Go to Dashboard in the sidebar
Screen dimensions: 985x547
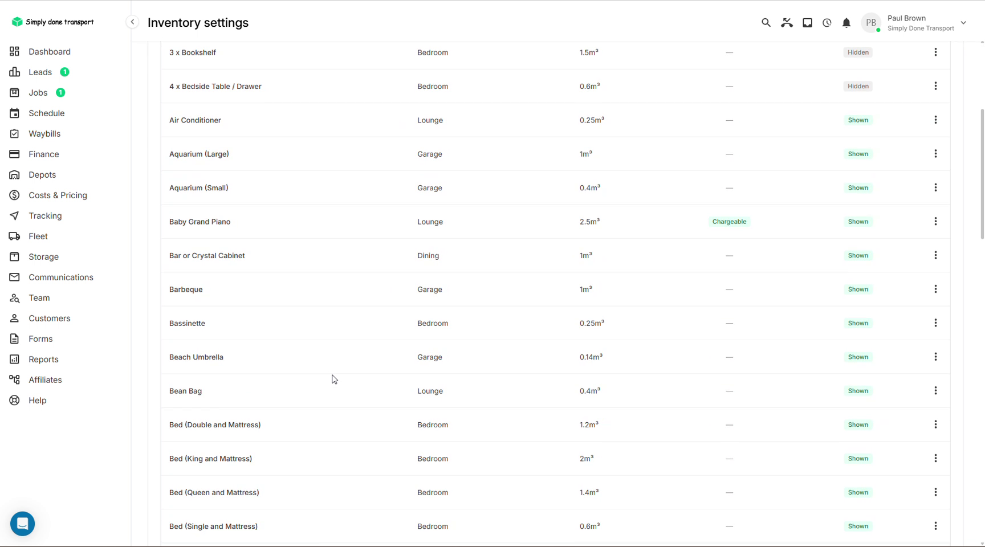50,52
